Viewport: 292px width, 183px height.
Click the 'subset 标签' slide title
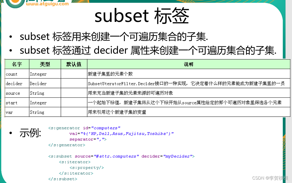(142, 16)
